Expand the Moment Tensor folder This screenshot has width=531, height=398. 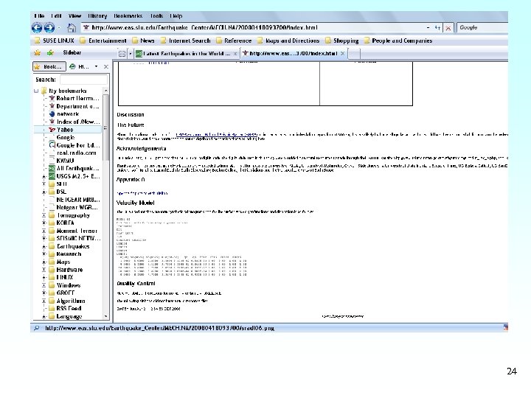click(x=44, y=231)
